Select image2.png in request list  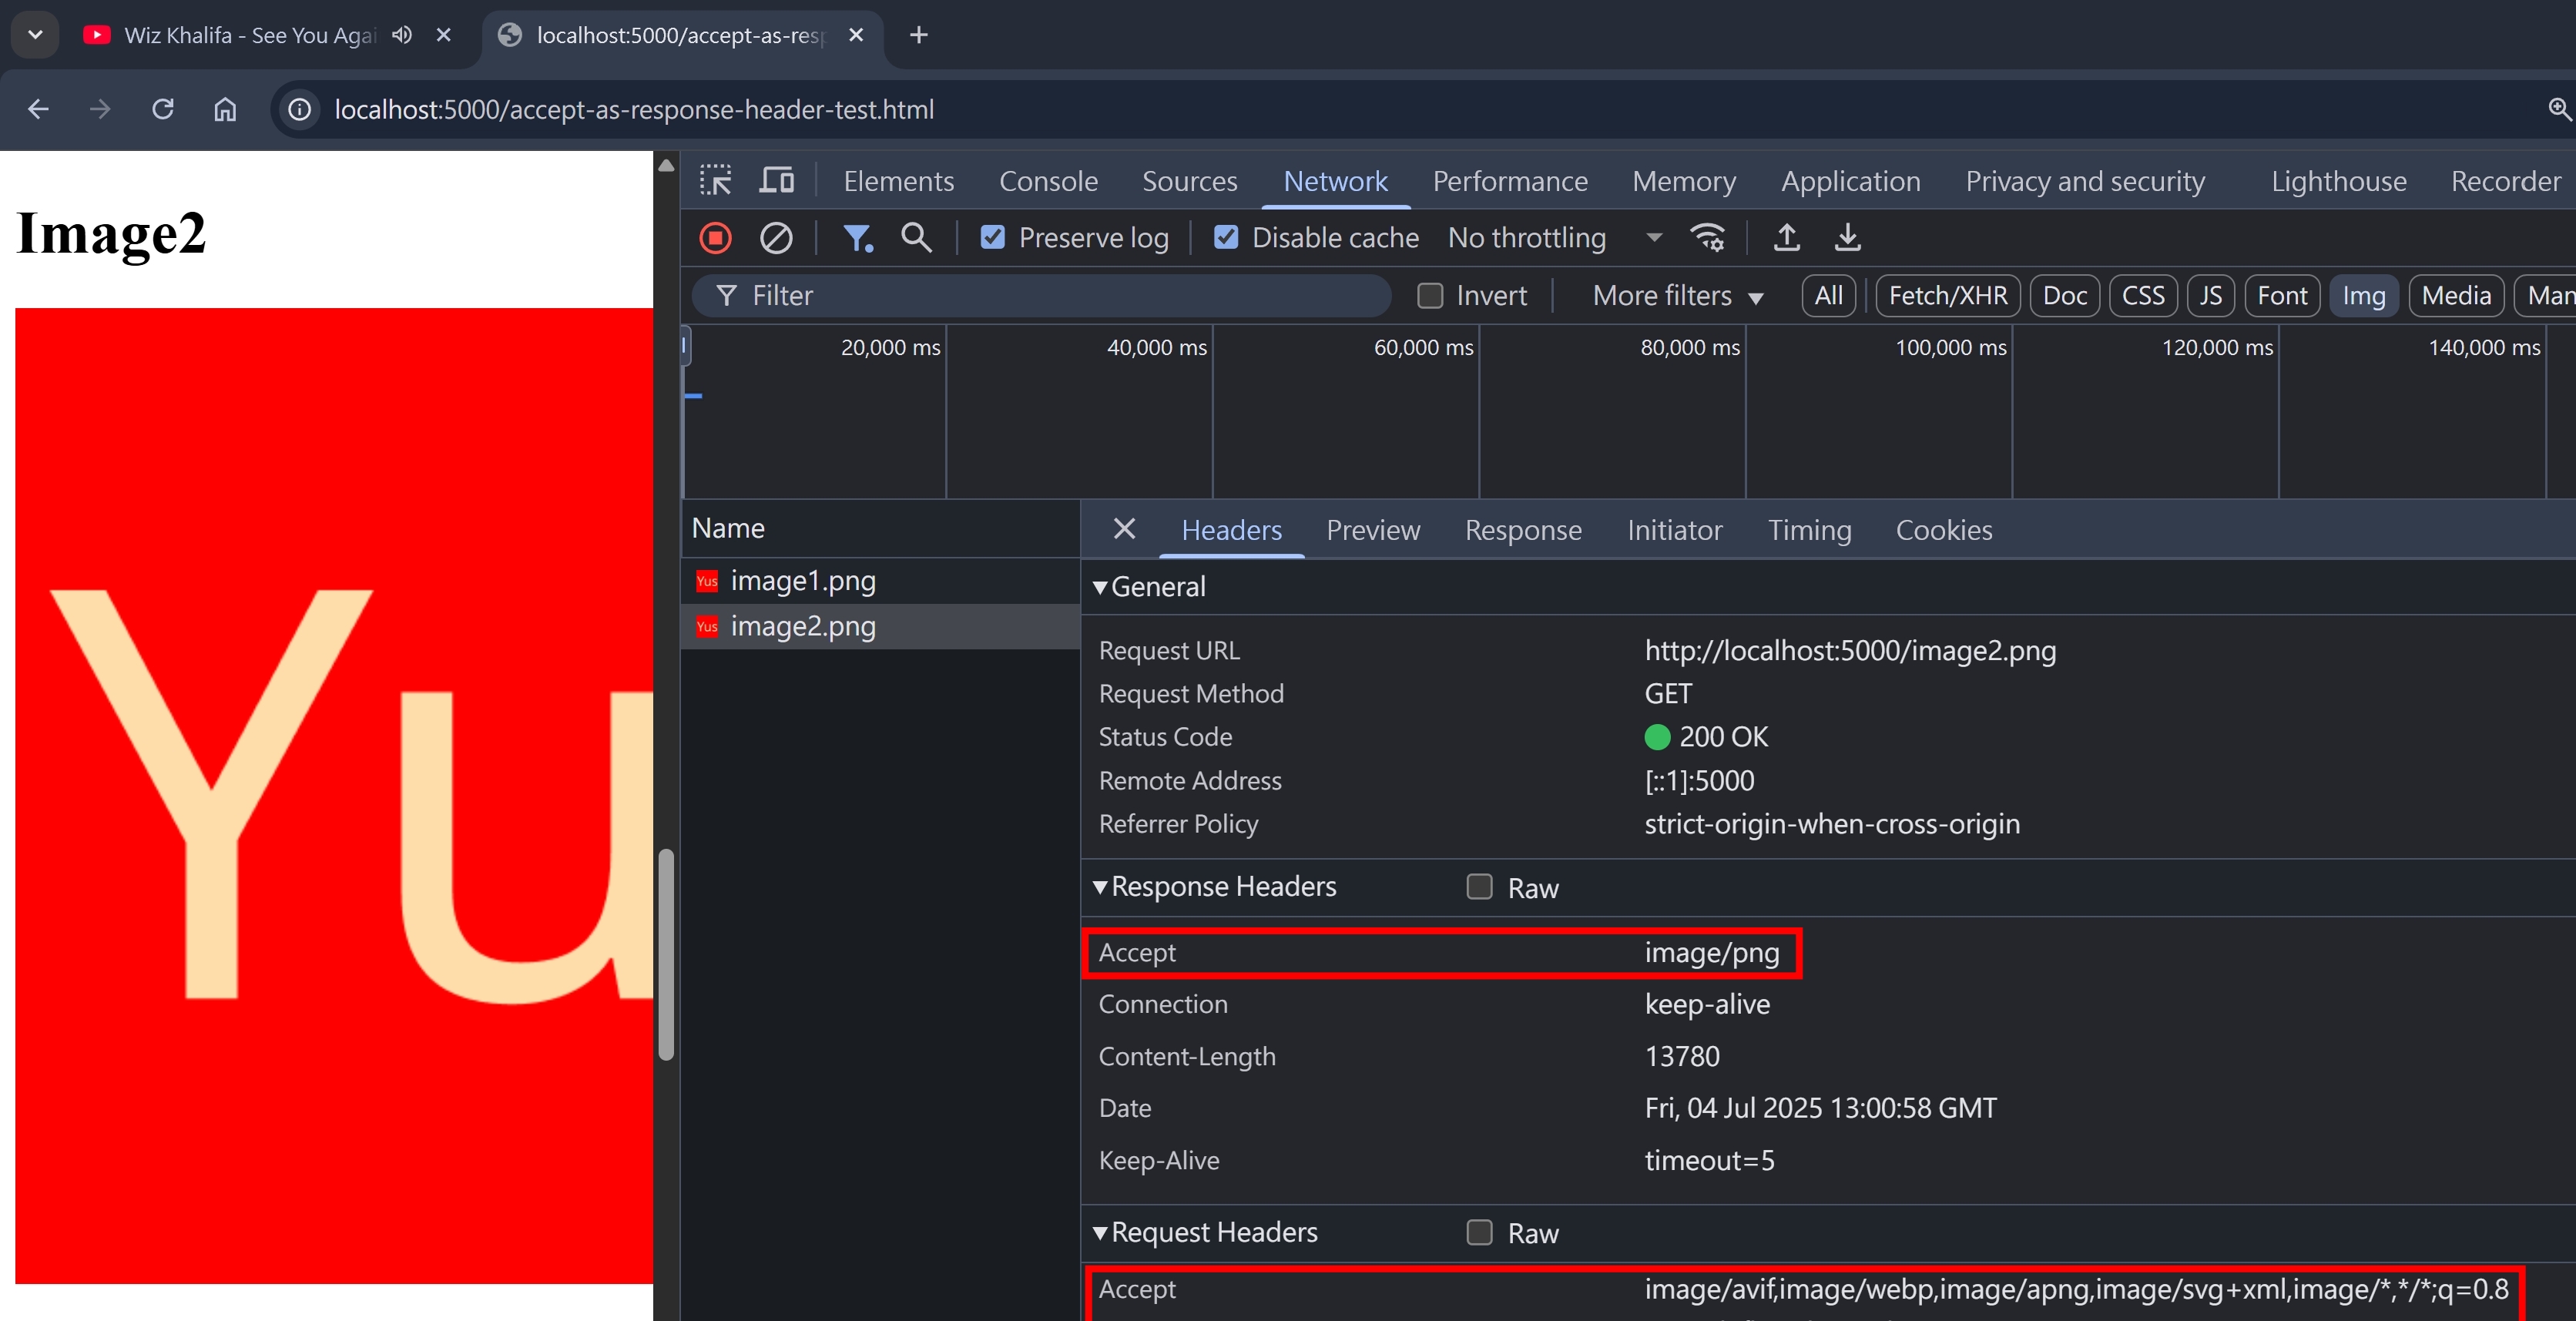pos(880,626)
